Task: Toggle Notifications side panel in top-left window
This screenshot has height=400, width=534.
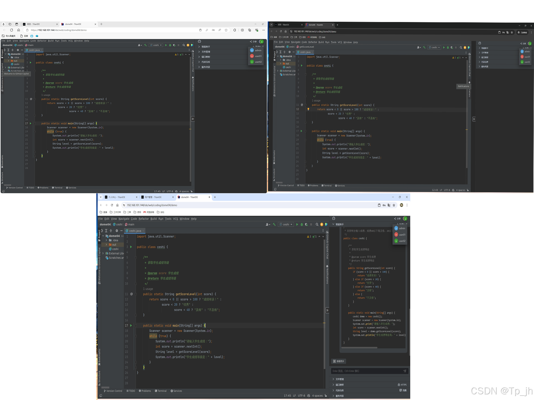Action: tap(193, 84)
